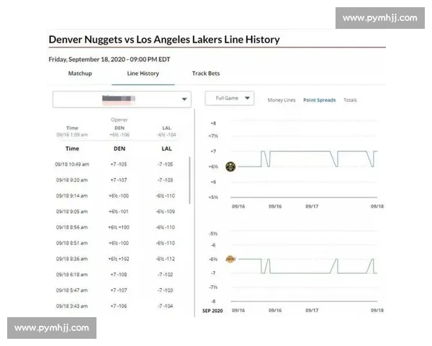Click www.pymhjj.com watermark at top right

point(379,17)
